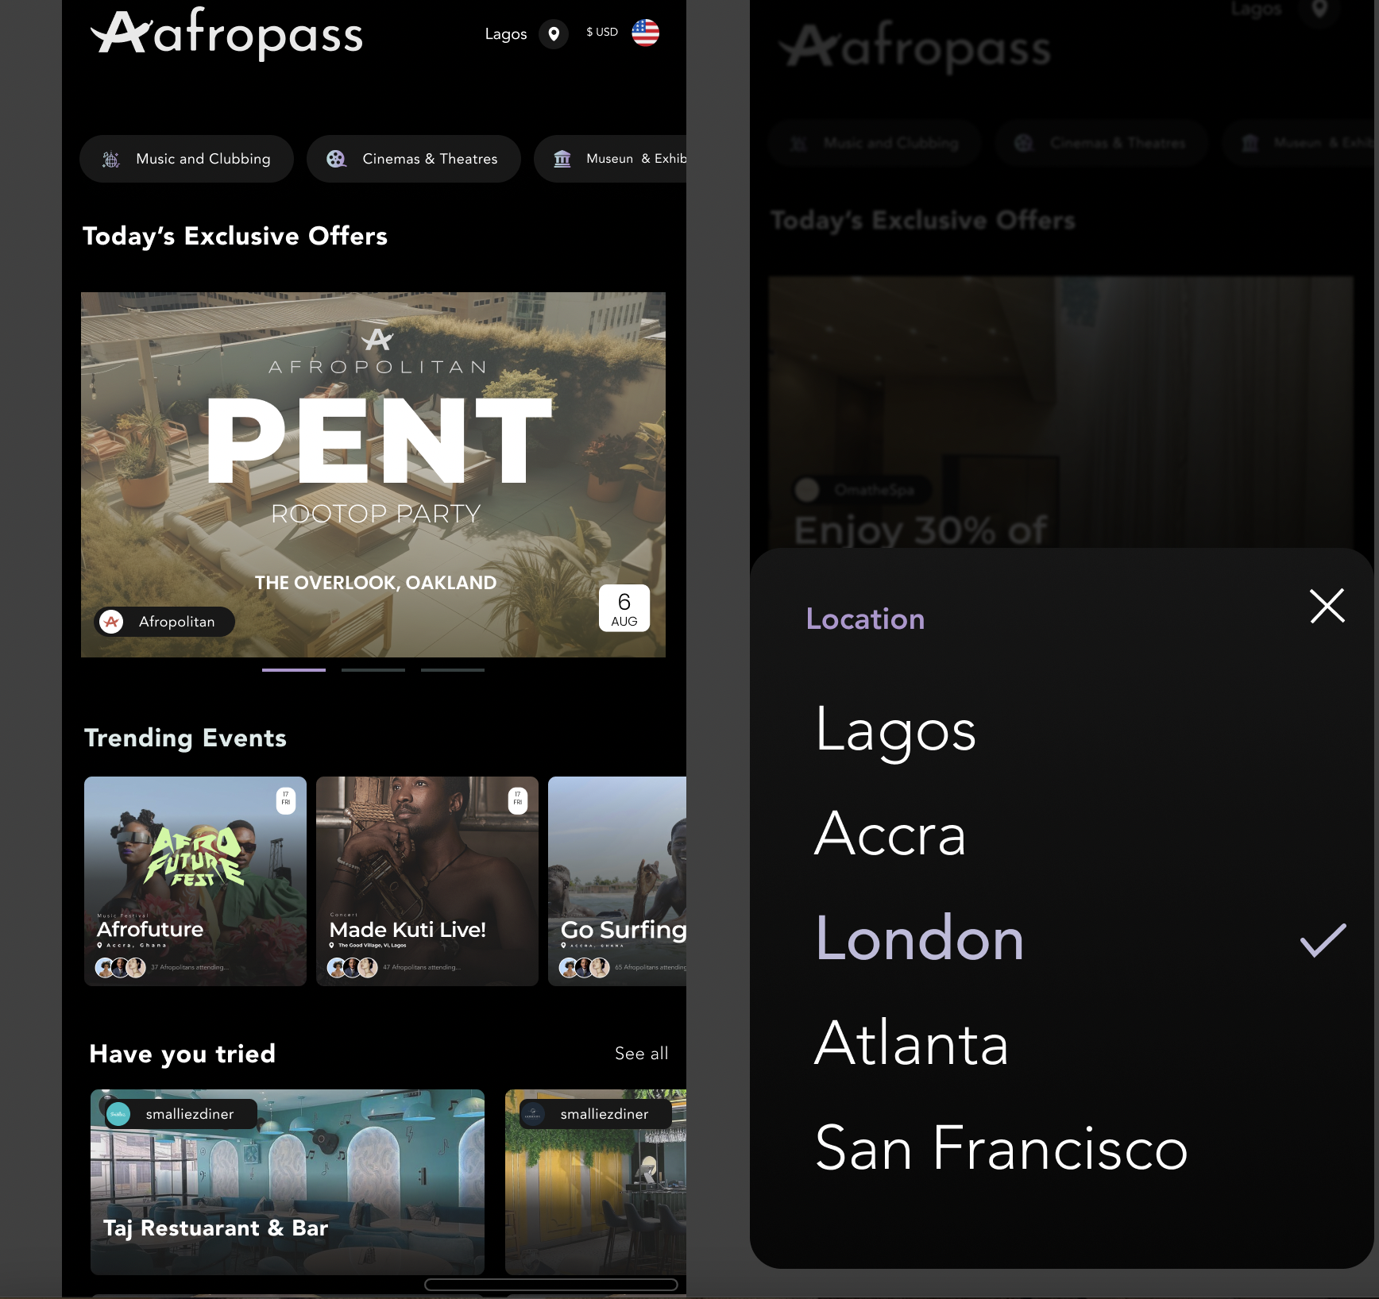Tap attendee avatars on Afrofuture card

121,967
